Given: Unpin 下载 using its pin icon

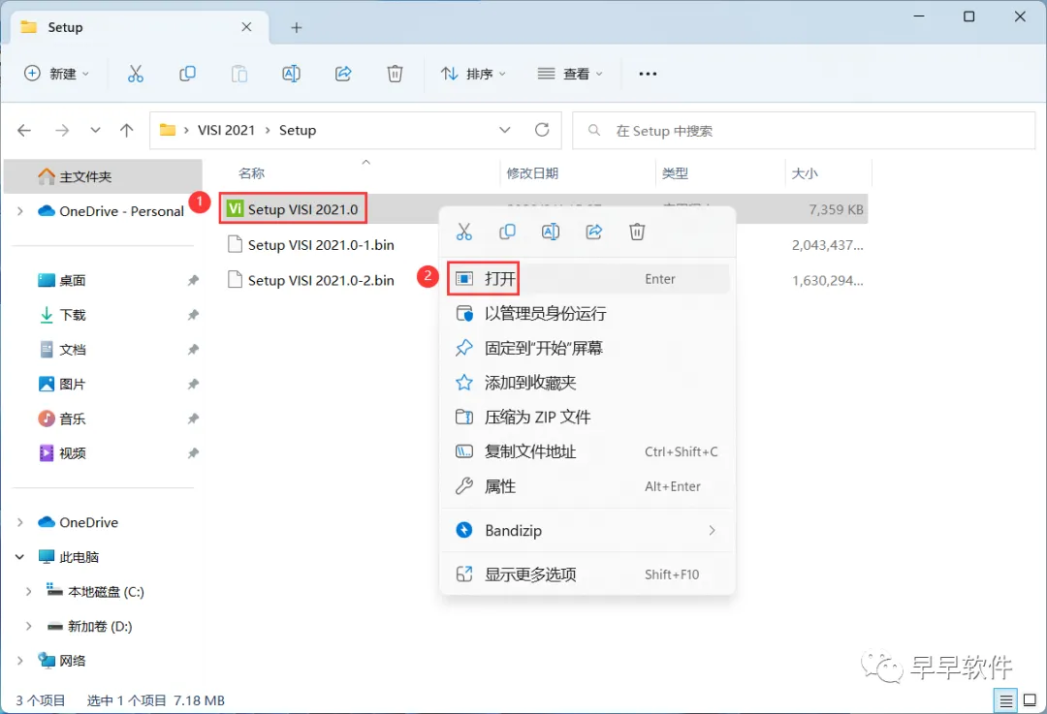Looking at the screenshot, I should 193,315.
